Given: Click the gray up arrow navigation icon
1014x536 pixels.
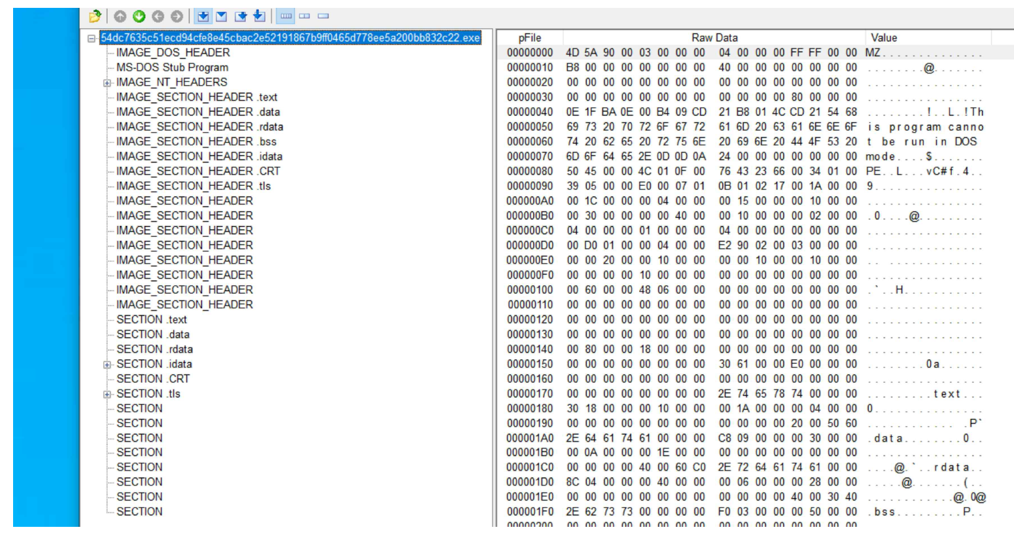Looking at the screenshot, I should 120,16.
